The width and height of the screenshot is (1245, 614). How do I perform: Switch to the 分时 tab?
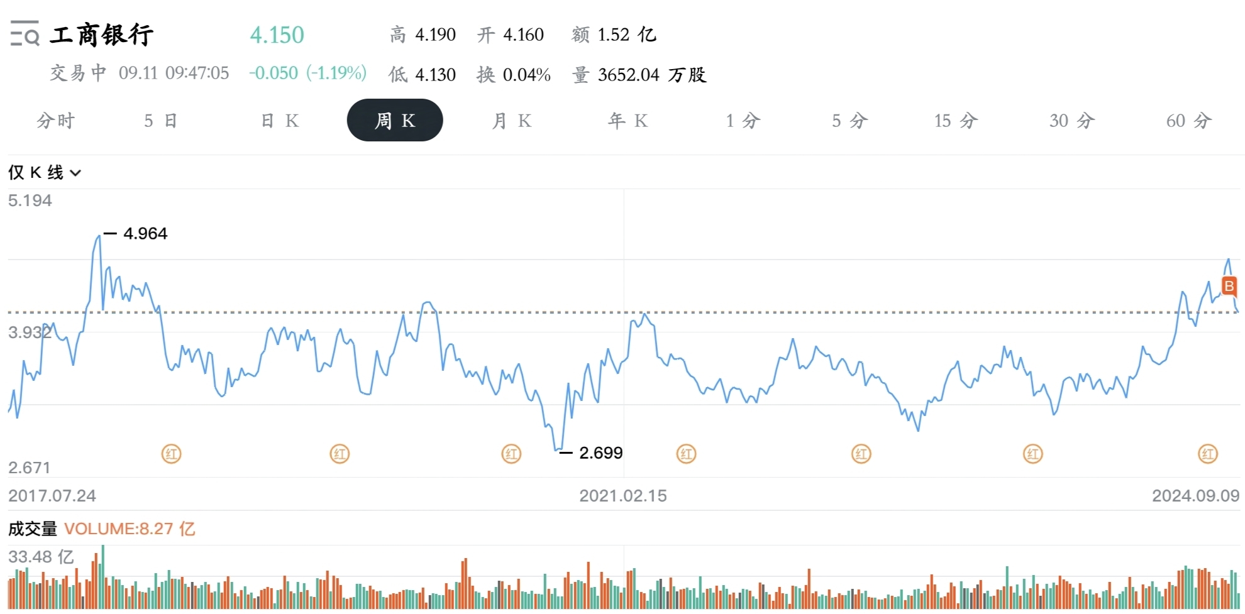point(55,121)
